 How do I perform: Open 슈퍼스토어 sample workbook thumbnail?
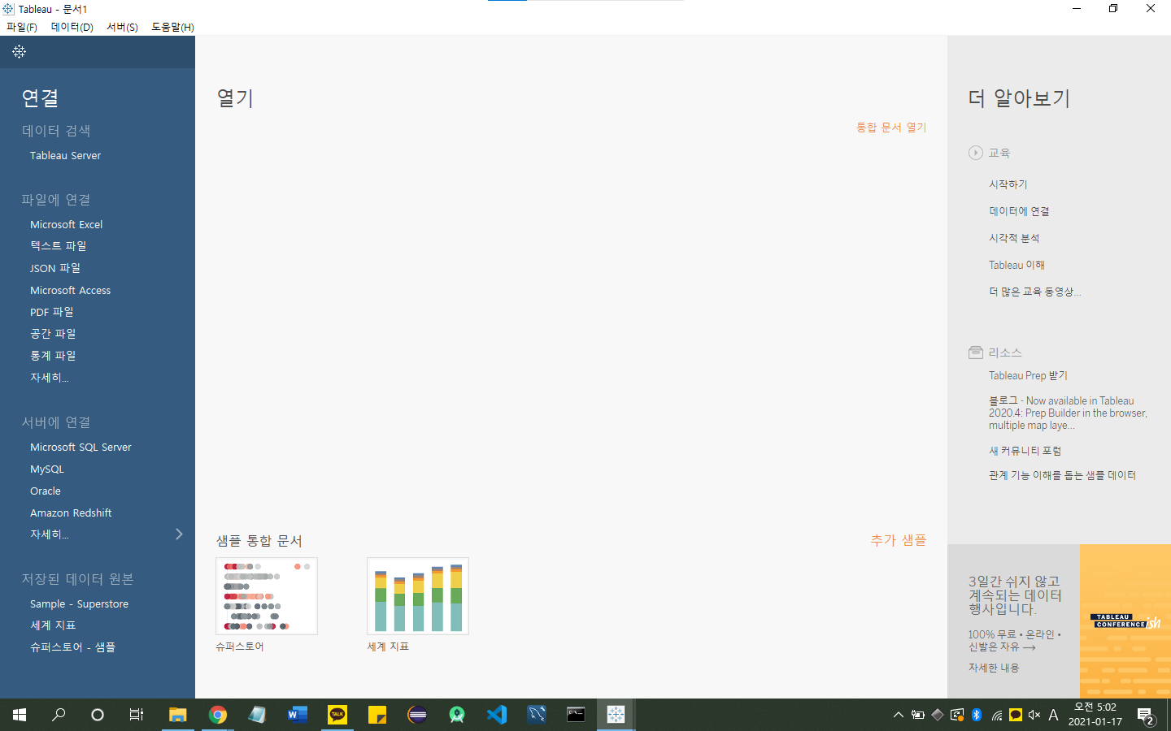[267, 596]
